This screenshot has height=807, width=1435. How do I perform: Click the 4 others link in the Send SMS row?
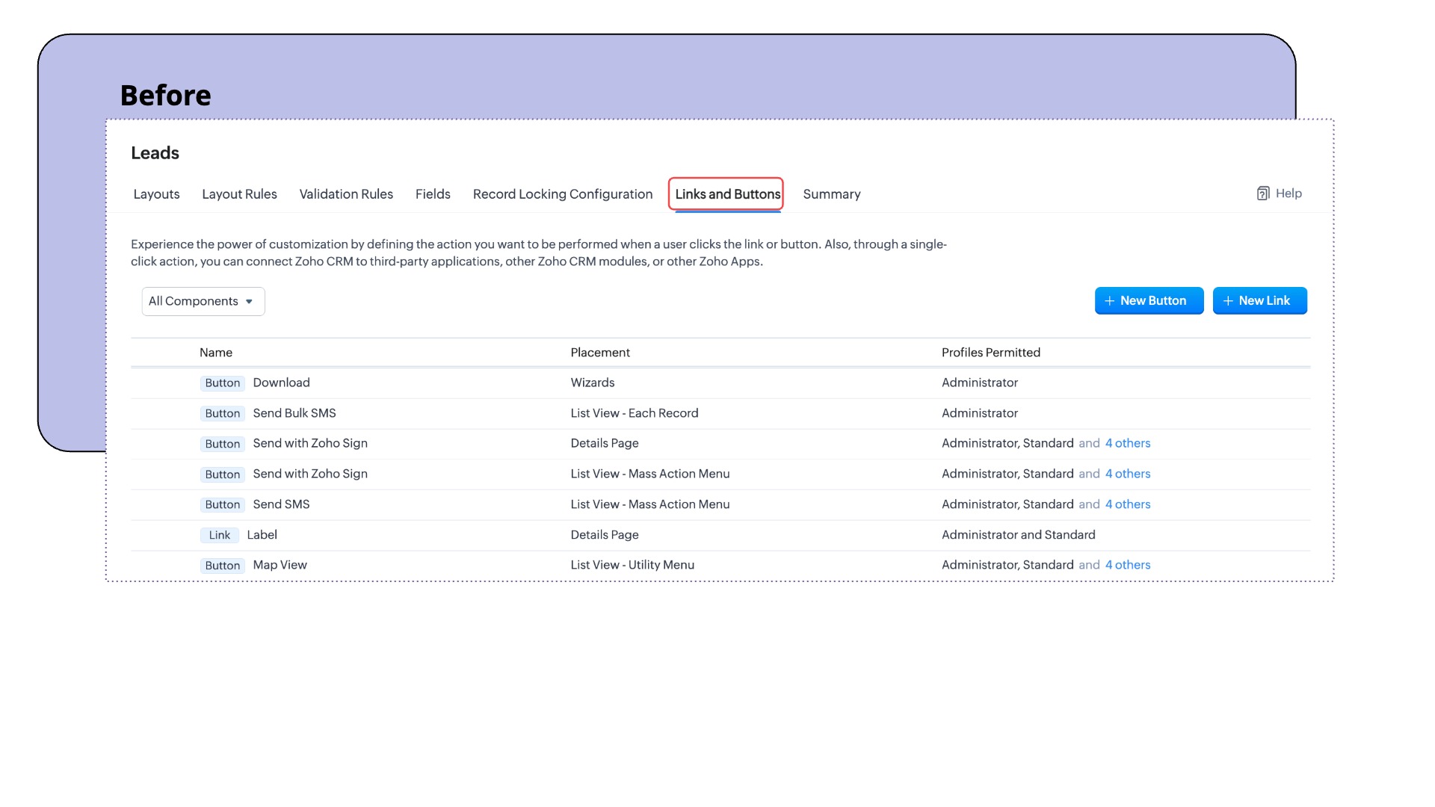pyautogui.click(x=1127, y=504)
